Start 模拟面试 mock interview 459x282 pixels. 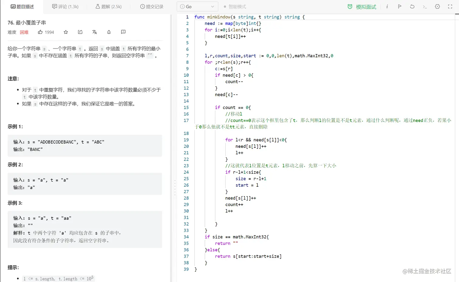pos(362,7)
